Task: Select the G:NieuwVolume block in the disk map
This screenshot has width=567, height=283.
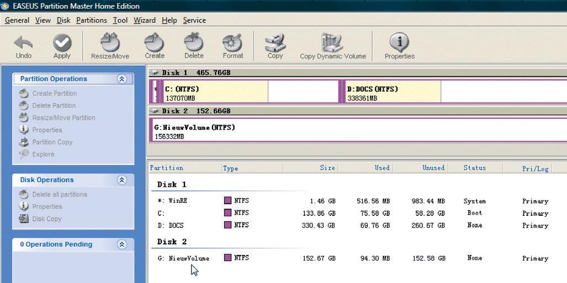Action: click(358, 130)
